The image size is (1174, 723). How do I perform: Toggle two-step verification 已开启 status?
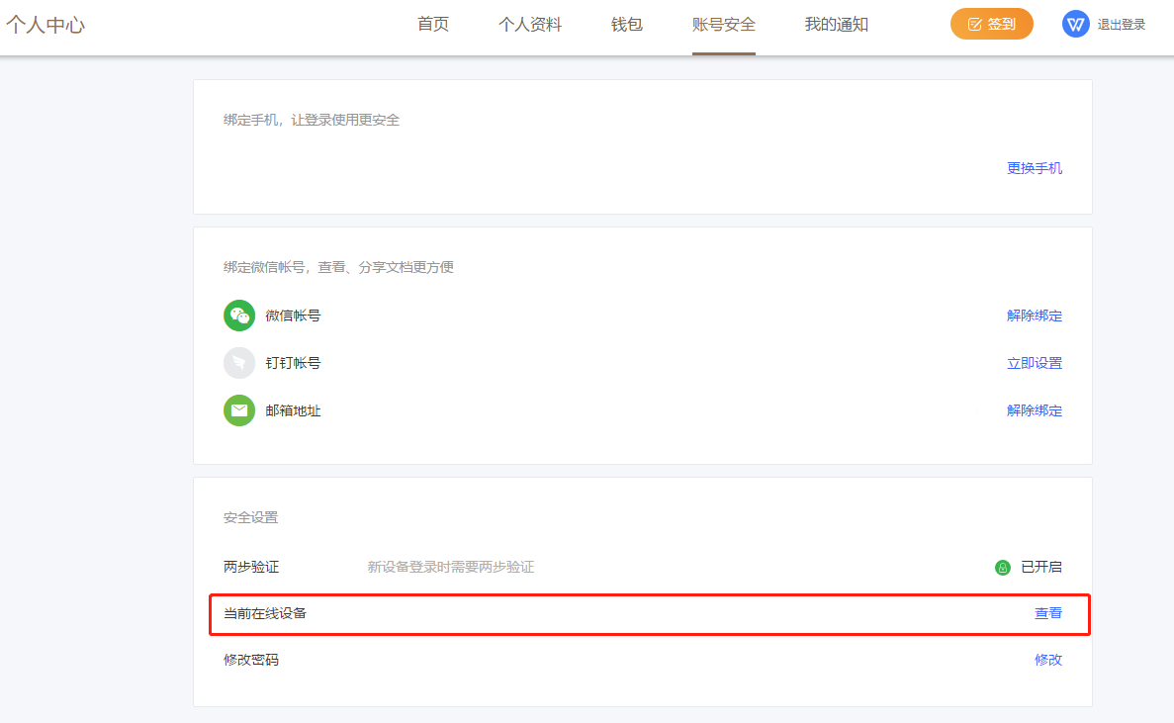(x=1040, y=567)
